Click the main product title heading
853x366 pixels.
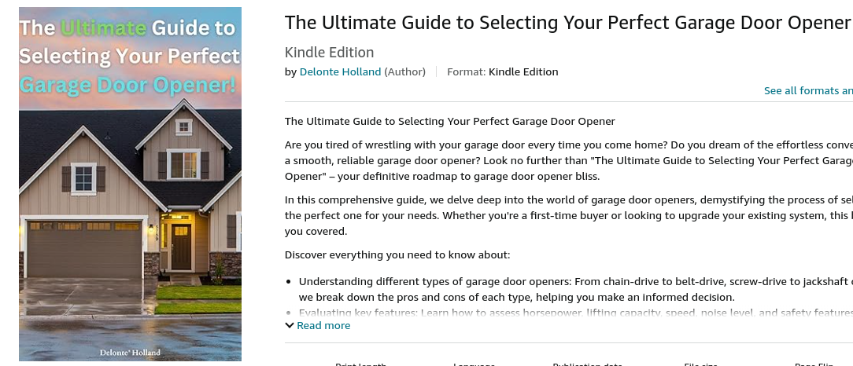point(567,23)
